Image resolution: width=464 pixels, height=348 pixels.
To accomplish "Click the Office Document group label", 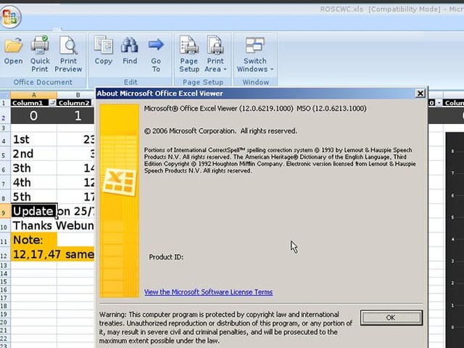I will pyautogui.click(x=43, y=82).
